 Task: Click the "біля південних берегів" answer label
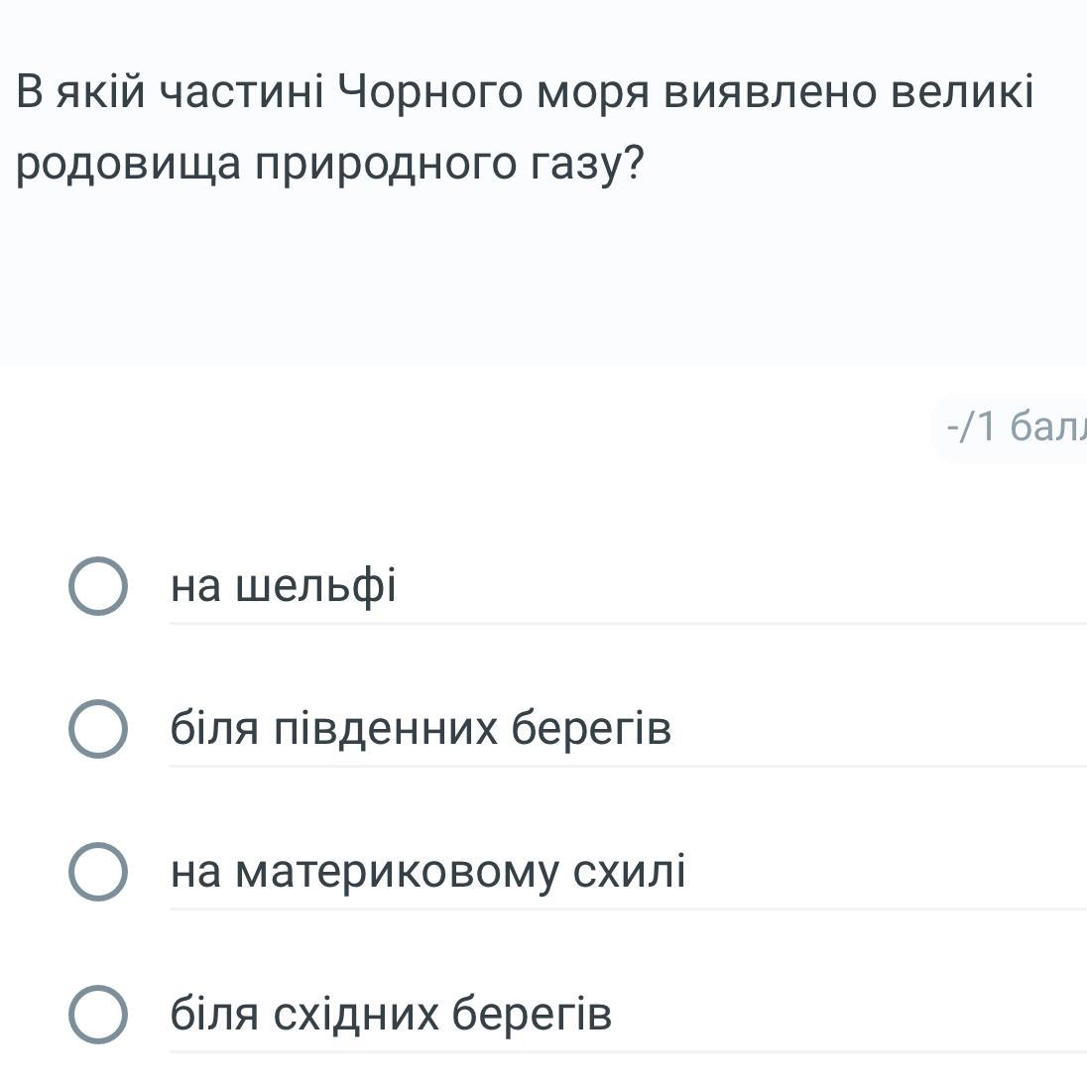click(421, 729)
